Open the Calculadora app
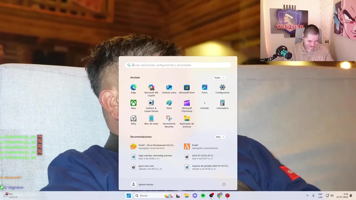 [x=222, y=104]
